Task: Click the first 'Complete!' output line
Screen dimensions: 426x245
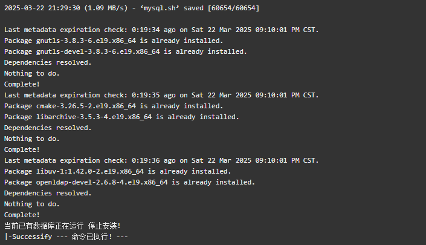Action: click(22, 84)
